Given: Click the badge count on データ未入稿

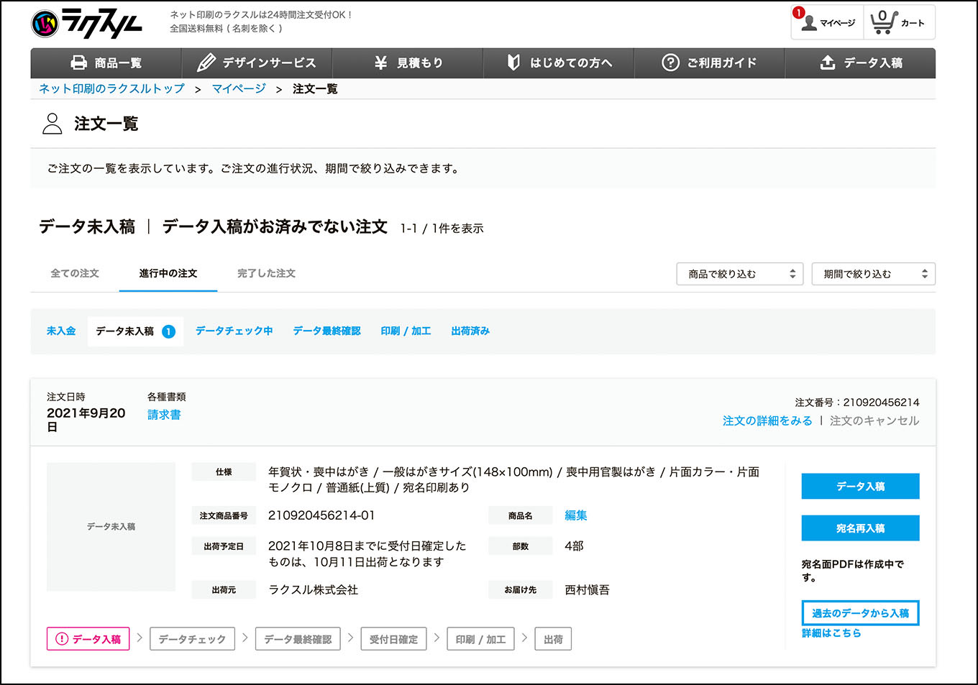Looking at the screenshot, I should click(x=168, y=331).
